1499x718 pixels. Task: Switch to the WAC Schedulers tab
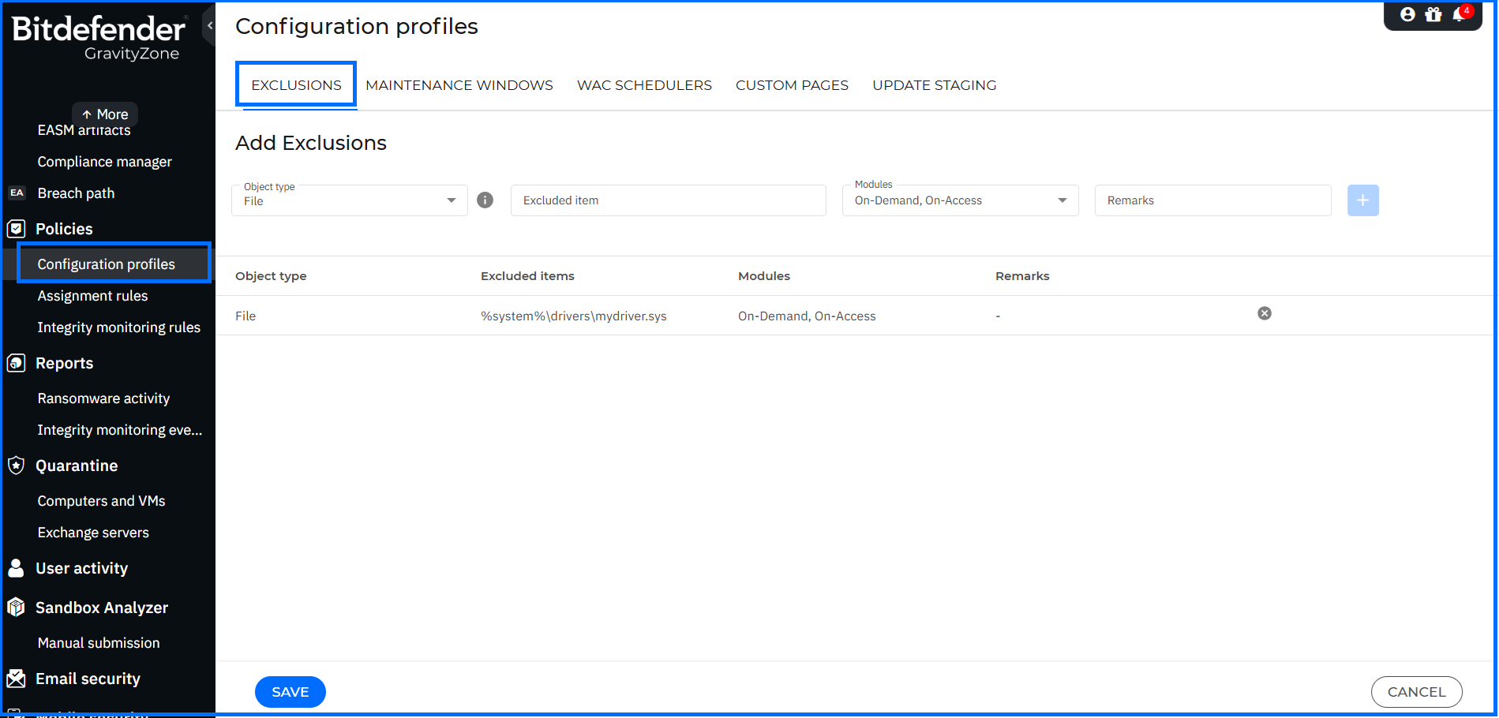coord(644,85)
